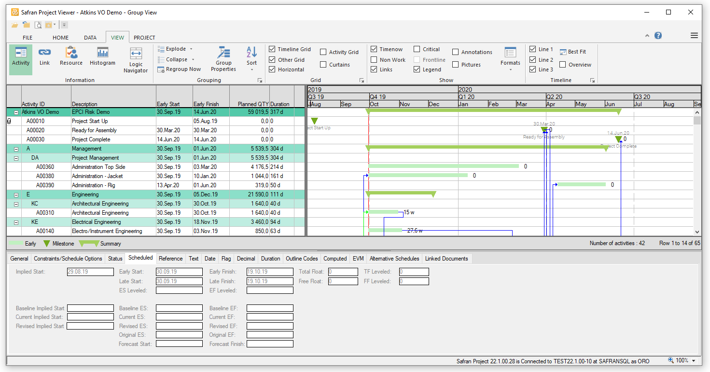Click the print preview icon in quick access
This screenshot has width=710, height=372.
38,25
